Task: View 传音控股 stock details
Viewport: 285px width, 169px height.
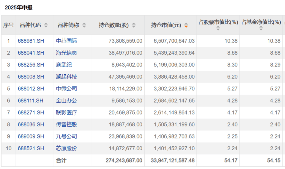Action: [x=66, y=124]
